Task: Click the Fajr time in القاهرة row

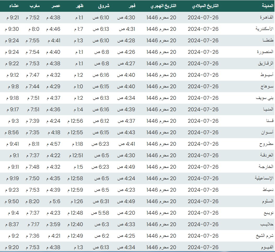Action: coord(126,17)
